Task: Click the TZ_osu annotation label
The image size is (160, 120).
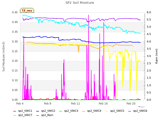Action: point(27,10)
